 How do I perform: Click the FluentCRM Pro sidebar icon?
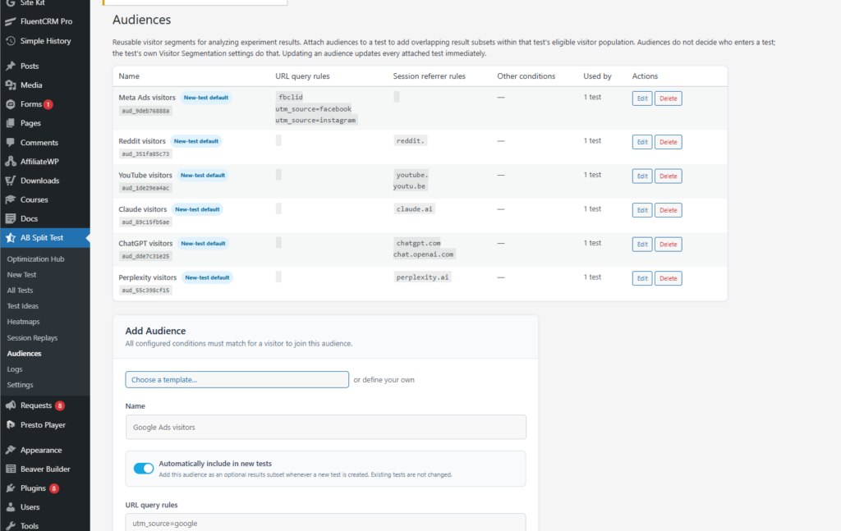[10, 21]
